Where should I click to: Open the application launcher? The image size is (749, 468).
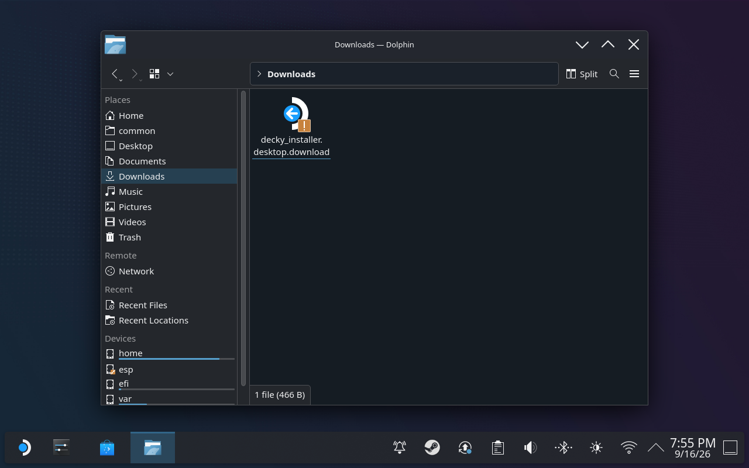(x=23, y=448)
